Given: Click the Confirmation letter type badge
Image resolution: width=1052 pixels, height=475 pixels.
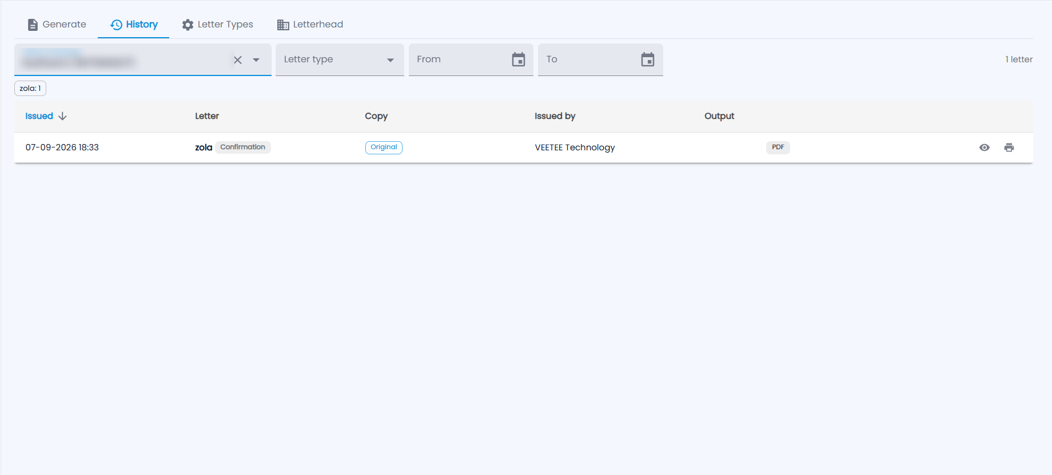Looking at the screenshot, I should [x=243, y=147].
